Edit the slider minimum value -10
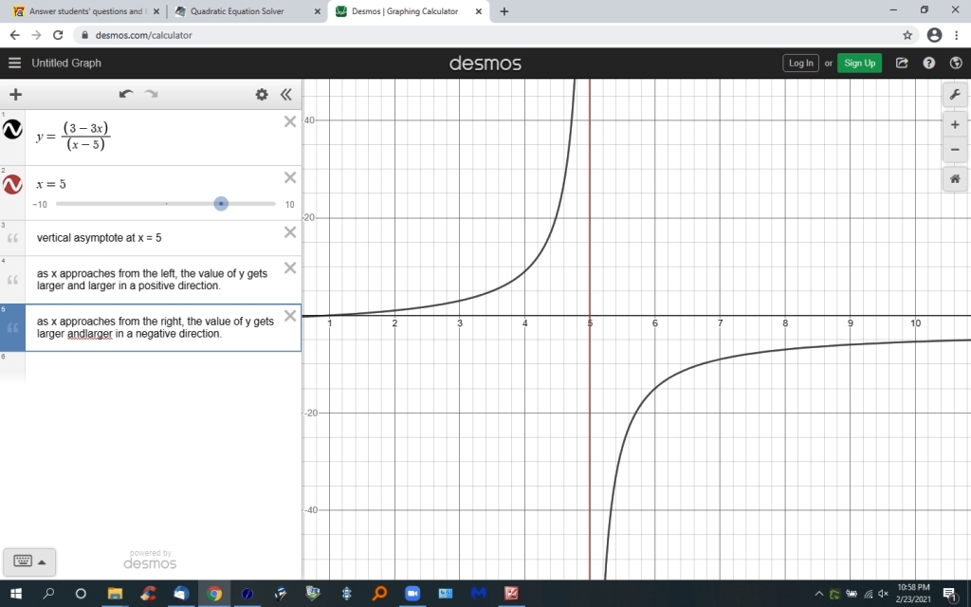 [x=40, y=205]
